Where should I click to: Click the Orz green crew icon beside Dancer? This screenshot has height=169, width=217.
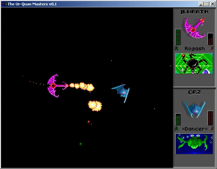point(176,129)
